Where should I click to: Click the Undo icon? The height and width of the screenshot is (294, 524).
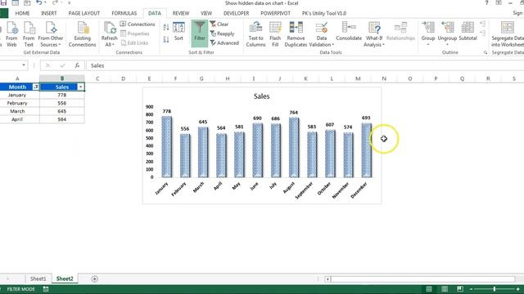click(39, 3)
